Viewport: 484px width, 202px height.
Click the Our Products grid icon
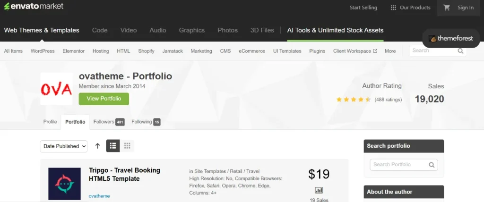click(x=393, y=8)
